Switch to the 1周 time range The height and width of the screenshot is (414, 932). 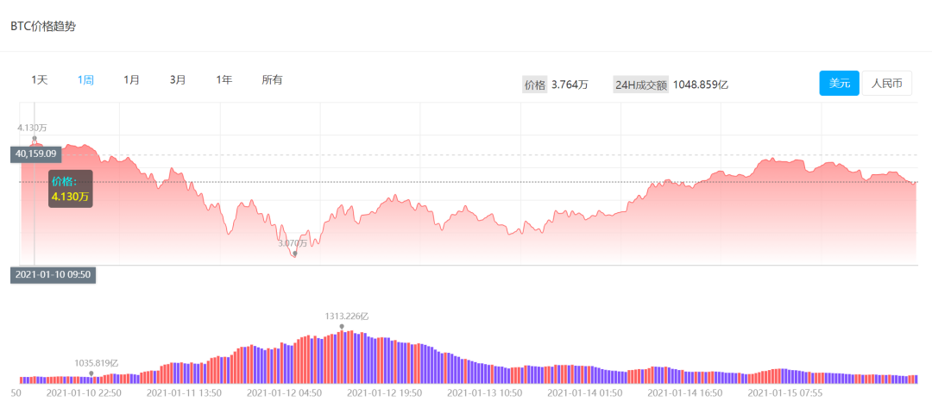(x=85, y=79)
